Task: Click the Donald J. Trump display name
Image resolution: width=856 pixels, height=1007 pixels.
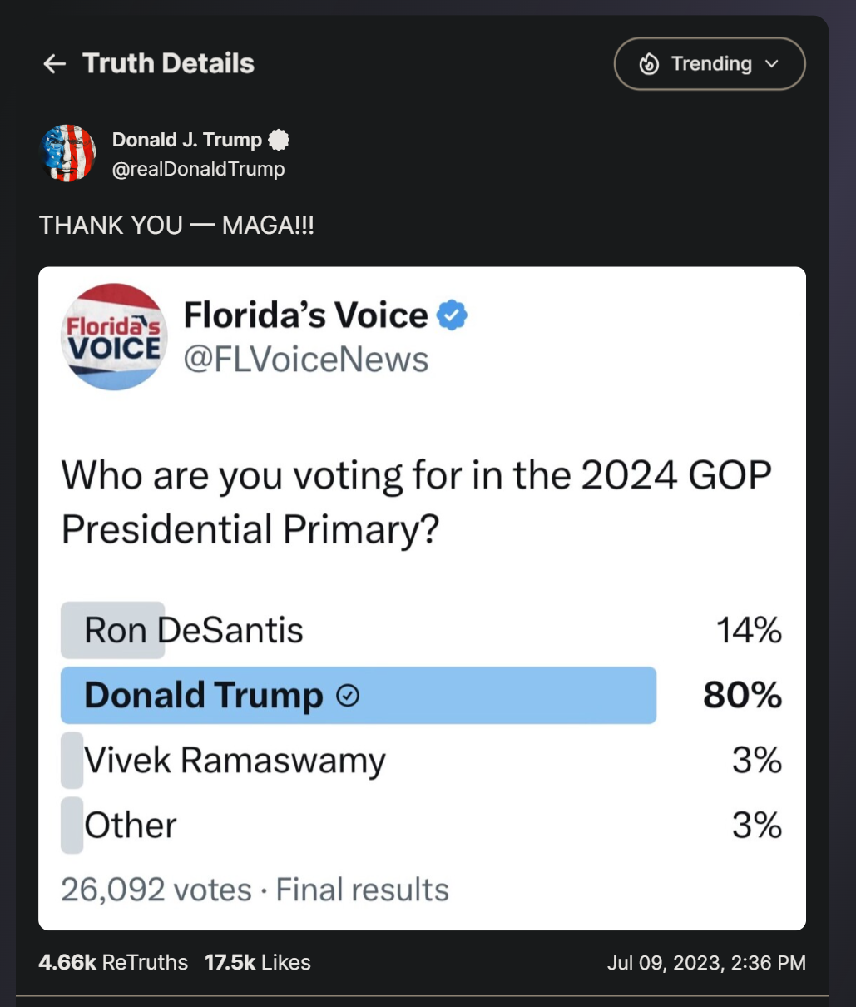Action: click(x=187, y=140)
